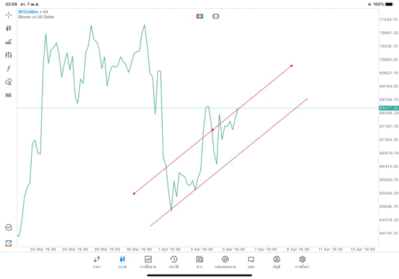Open the volumes bar chart icon
The height and width of the screenshot is (279, 399).
click(x=9, y=42)
